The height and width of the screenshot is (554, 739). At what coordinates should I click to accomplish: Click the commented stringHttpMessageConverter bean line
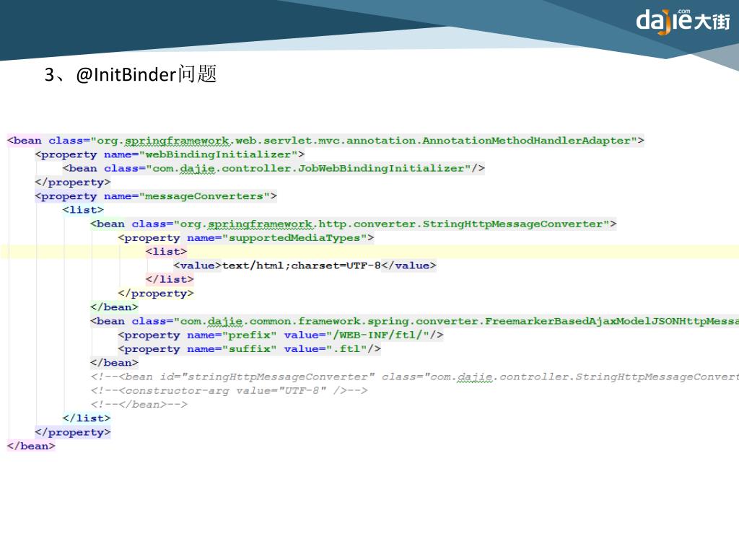click(414, 377)
